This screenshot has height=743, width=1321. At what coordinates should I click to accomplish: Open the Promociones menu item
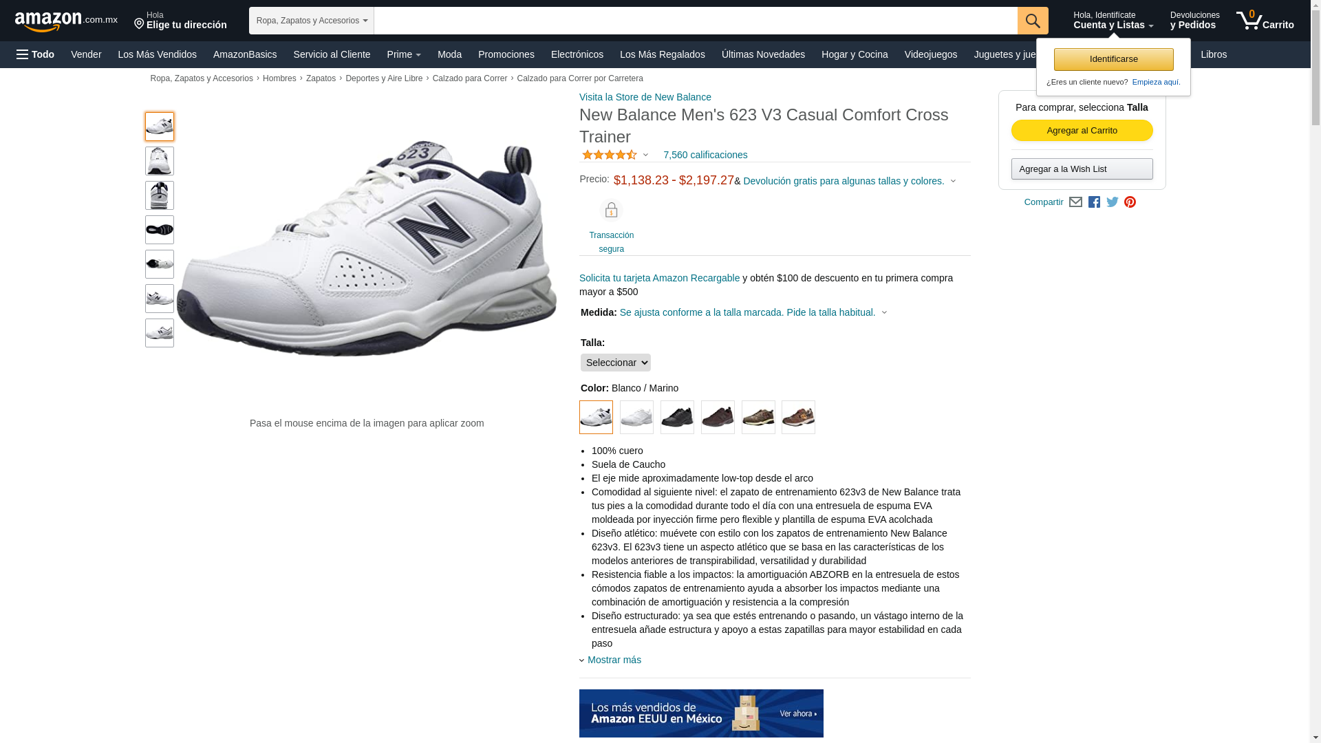click(506, 54)
